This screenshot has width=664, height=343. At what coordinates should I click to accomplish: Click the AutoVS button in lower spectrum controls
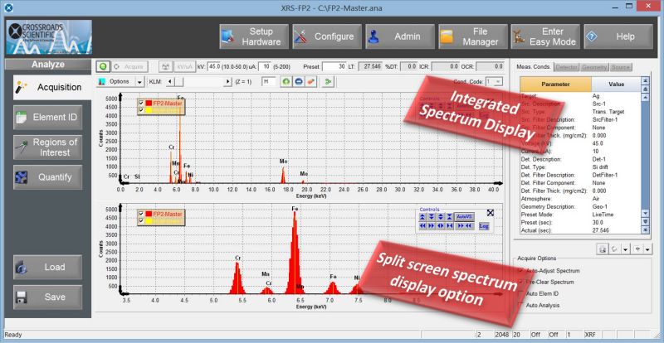(x=463, y=215)
